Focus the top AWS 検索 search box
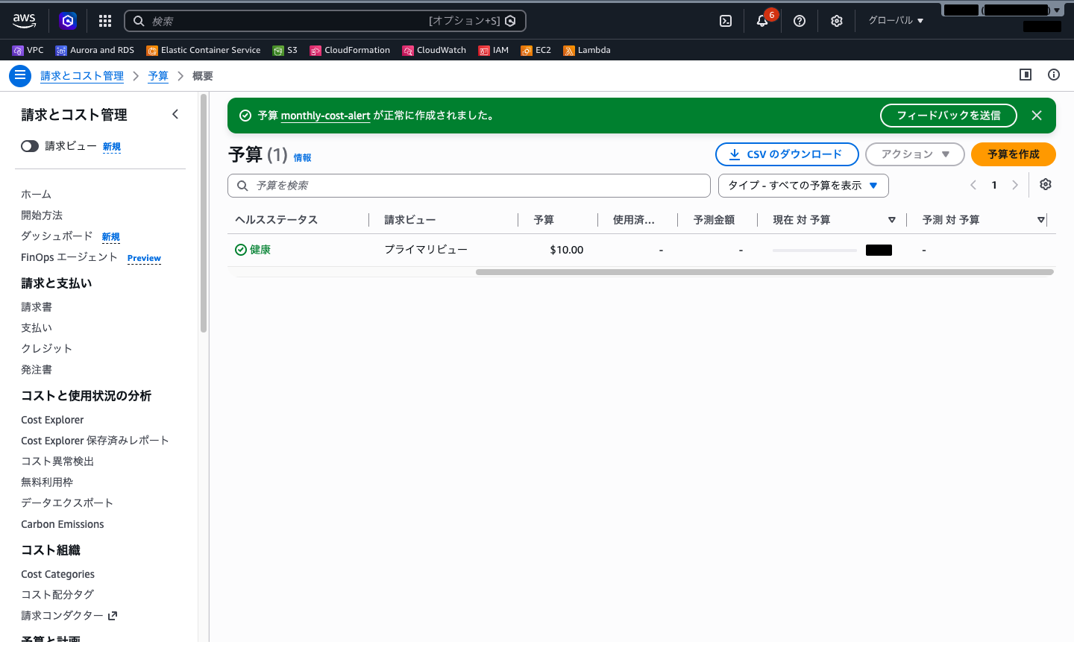 [325, 21]
